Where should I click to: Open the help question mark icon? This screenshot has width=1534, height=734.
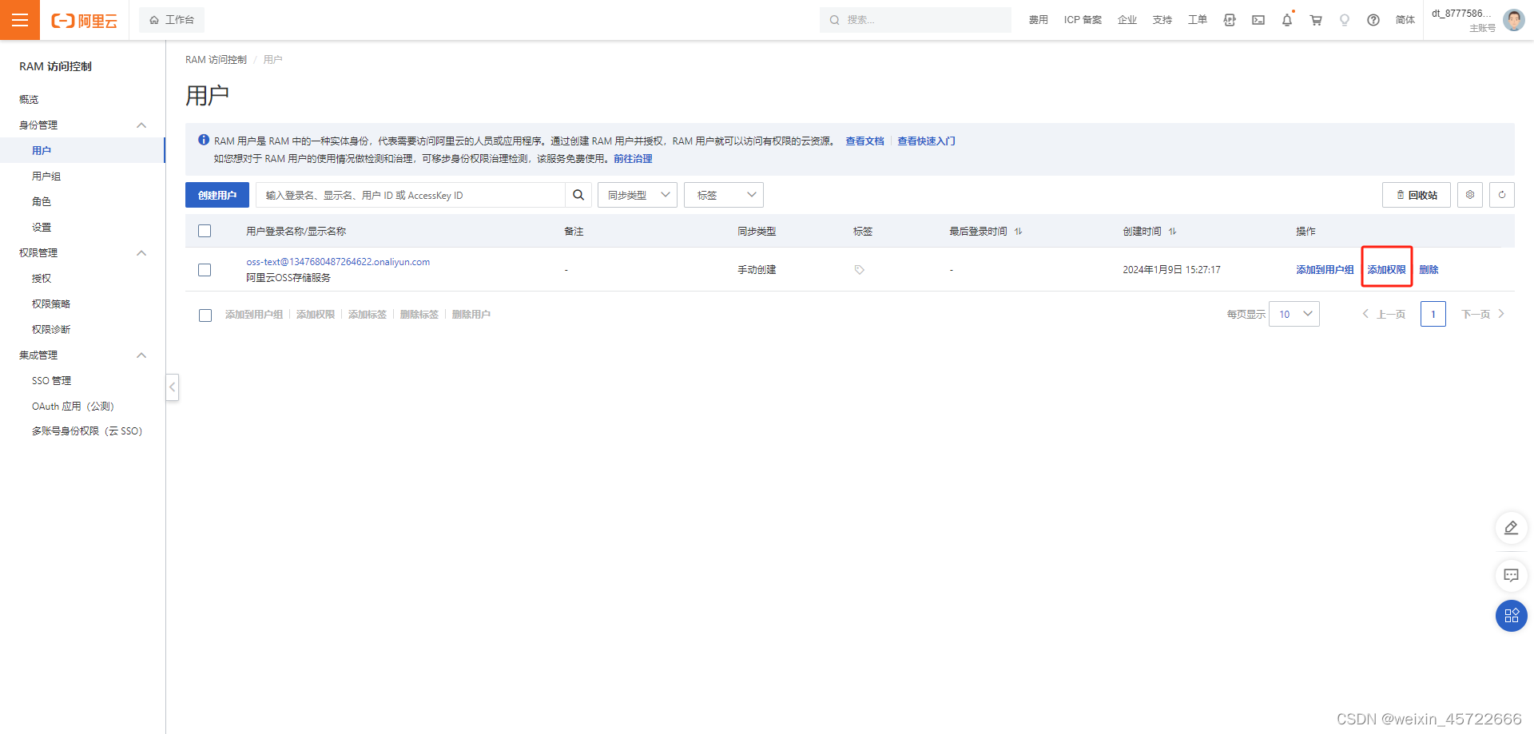[1373, 20]
